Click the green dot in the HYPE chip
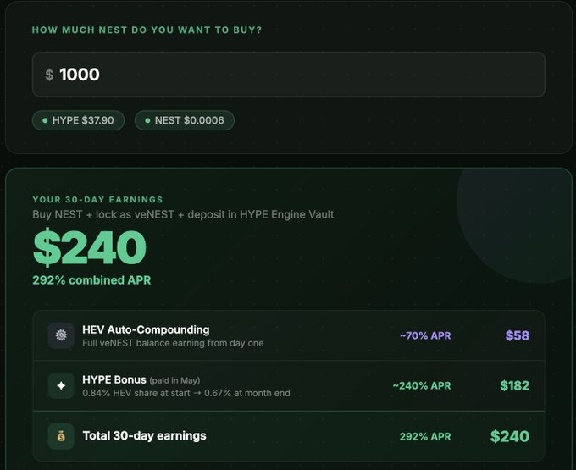Screen dimensions: 576x470 coord(45,121)
